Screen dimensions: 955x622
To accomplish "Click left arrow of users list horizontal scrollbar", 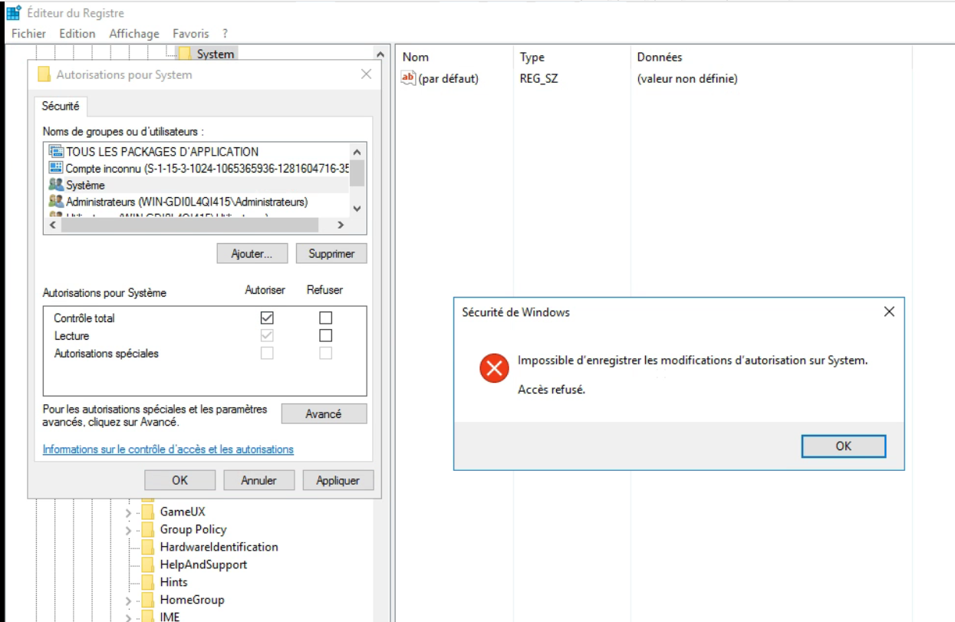I will pos(52,225).
